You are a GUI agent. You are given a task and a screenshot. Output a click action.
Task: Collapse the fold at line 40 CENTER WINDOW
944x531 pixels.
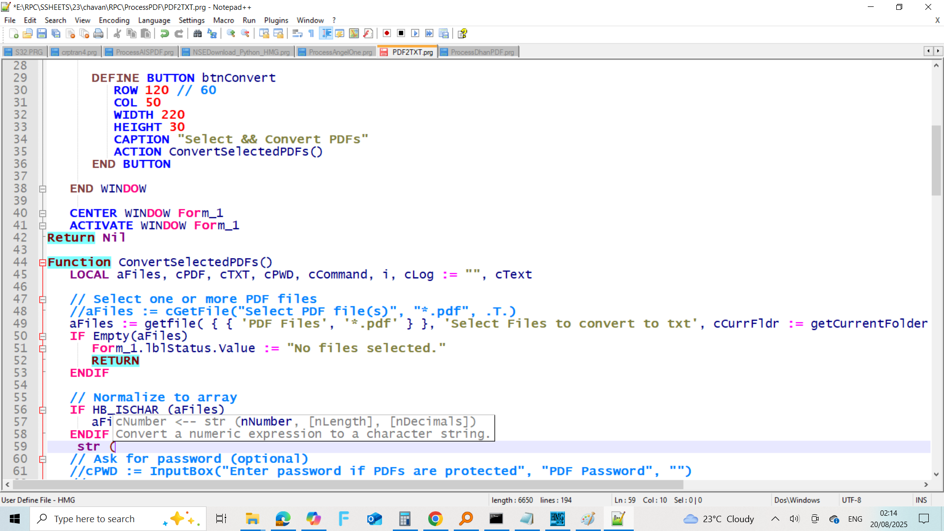(x=43, y=213)
